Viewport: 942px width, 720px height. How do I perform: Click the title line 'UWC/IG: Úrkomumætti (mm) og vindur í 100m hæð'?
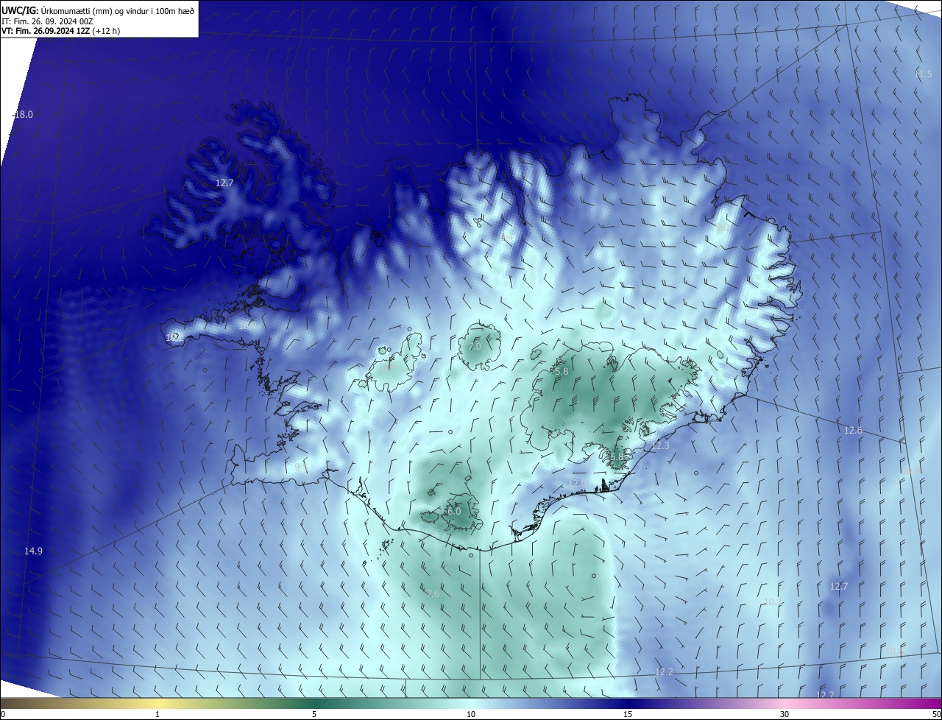pos(99,10)
